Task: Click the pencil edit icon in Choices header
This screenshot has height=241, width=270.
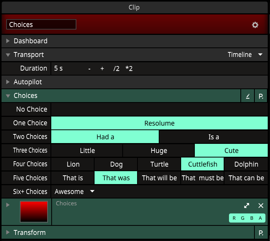Action: click(248, 96)
